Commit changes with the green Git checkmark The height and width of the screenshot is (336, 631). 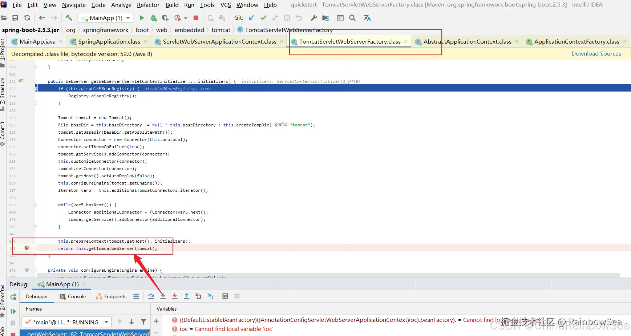click(x=263, y=18)
